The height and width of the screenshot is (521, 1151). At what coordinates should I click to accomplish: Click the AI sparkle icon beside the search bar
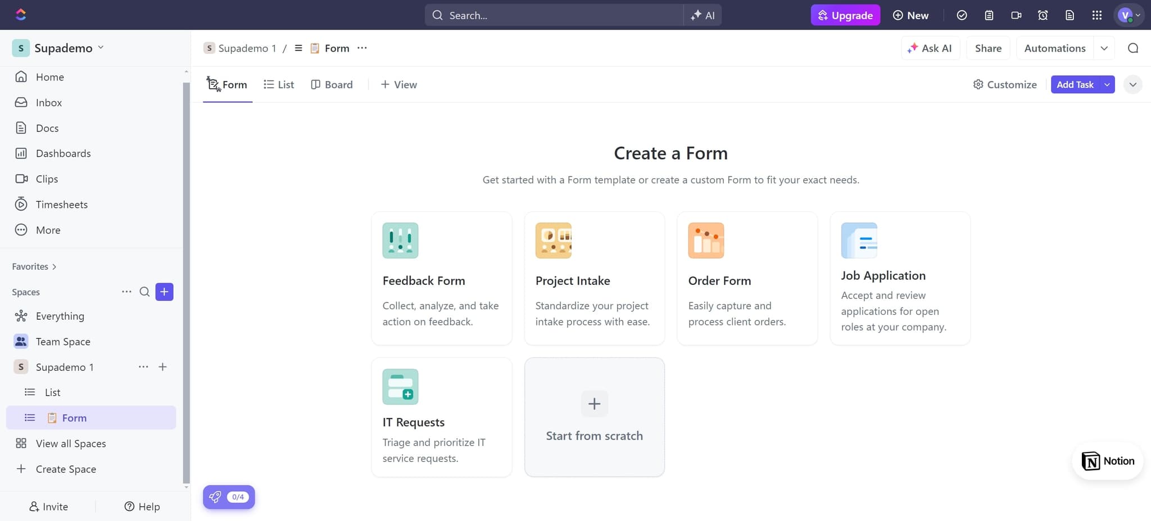point(702,15)
